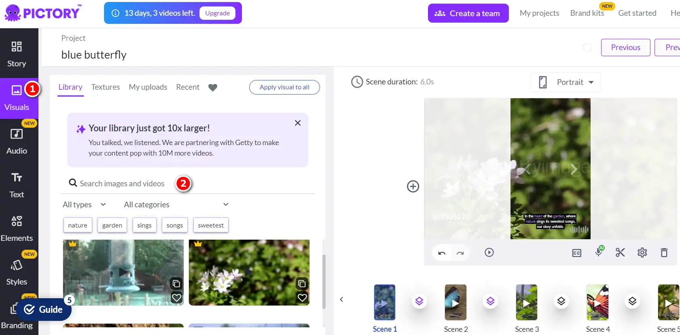Open the Styles sidebar section
680x335 pixels.
pyautogui.click(x=17, y=272)
